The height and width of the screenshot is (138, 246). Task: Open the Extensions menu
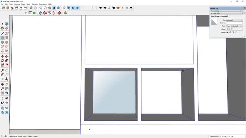tap(43, 4)
